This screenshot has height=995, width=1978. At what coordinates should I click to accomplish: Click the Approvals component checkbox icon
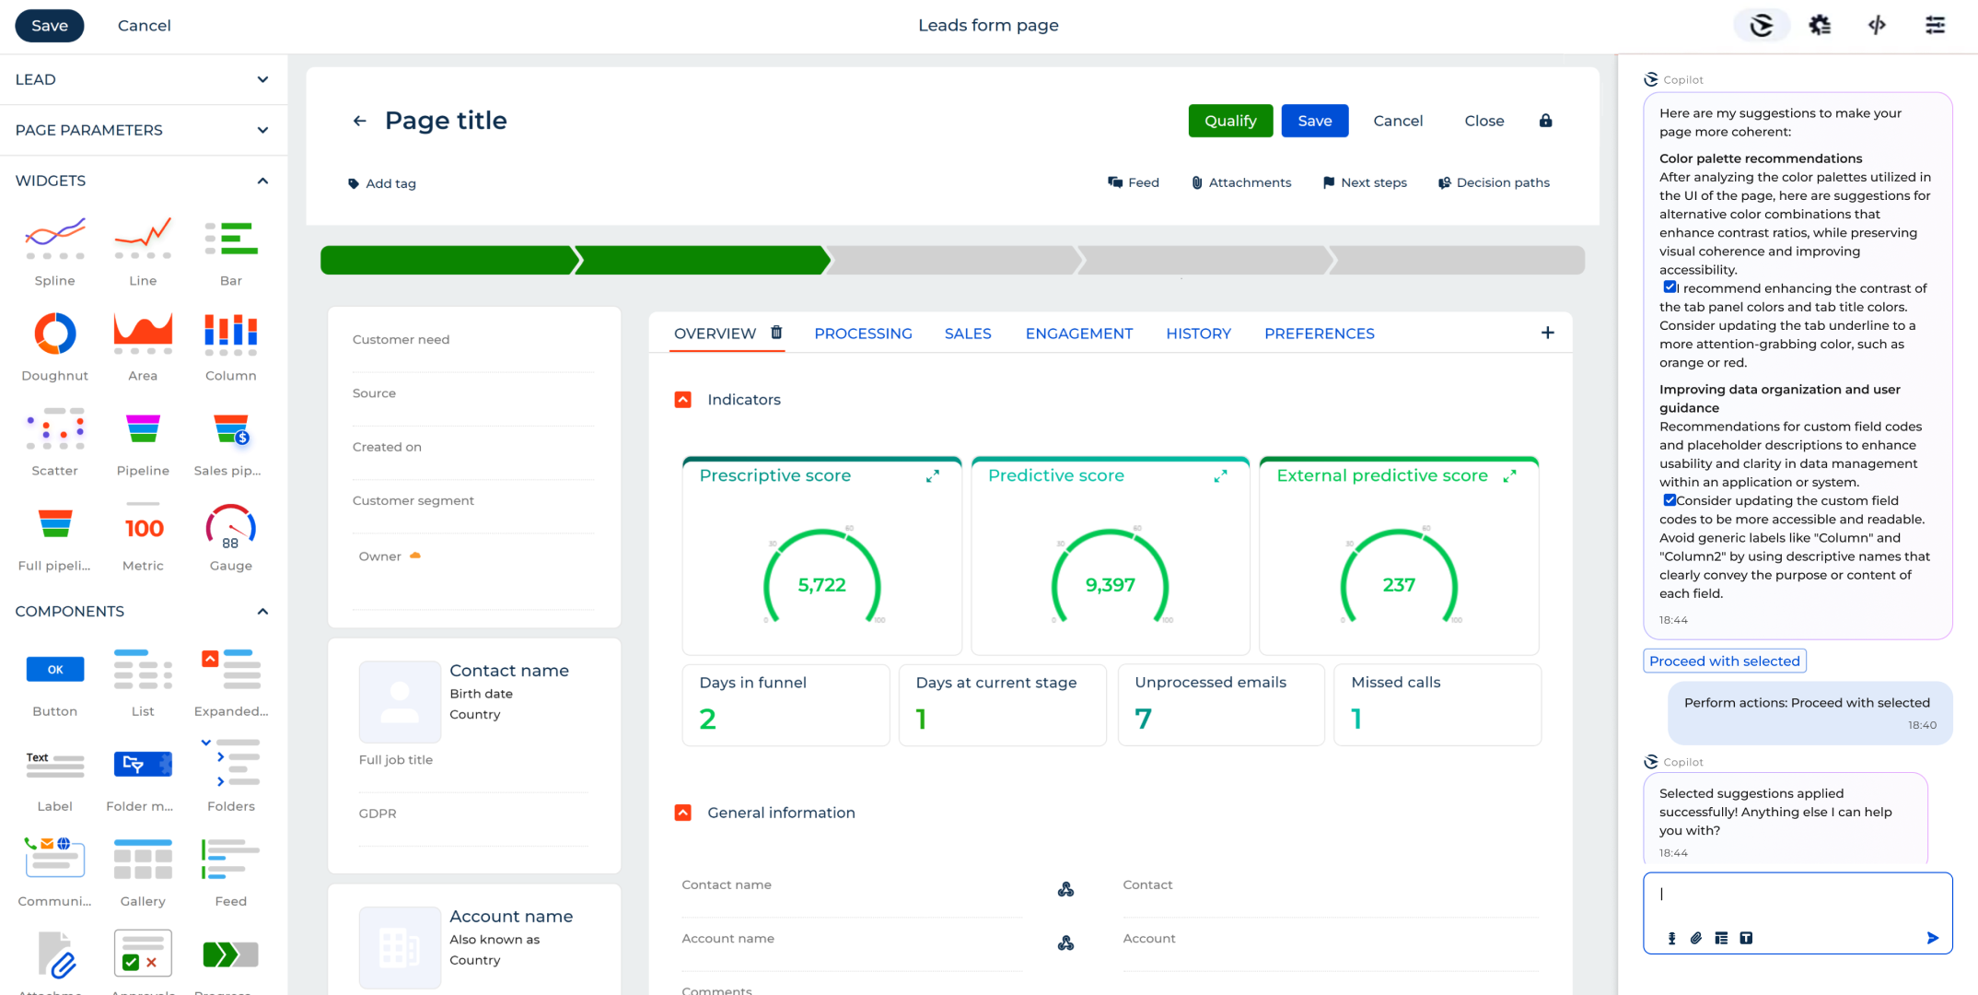[143, 954]
